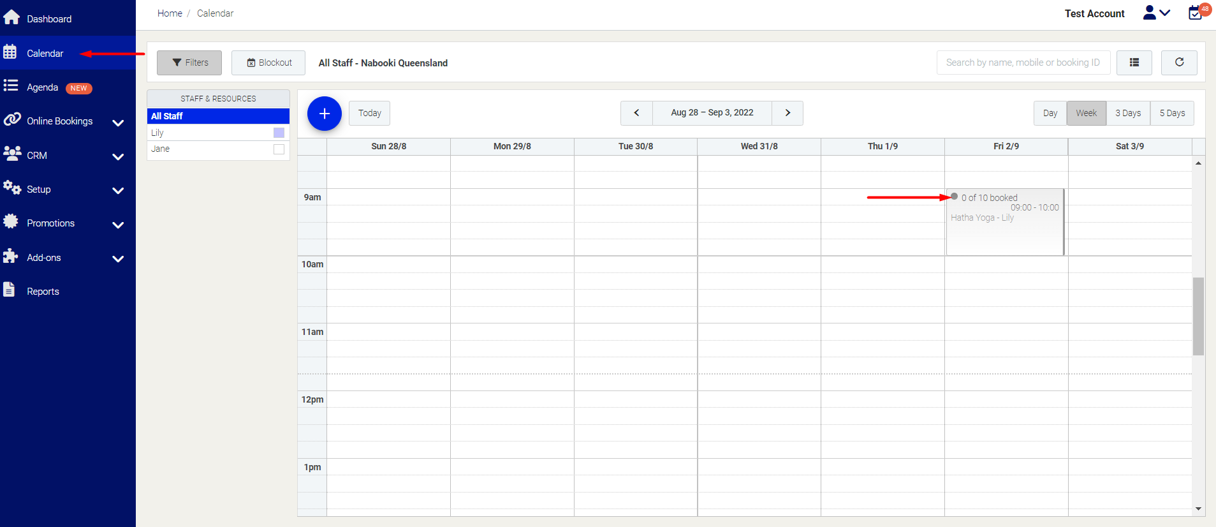Viewport: 1216px width, 527px height.
Task: Open the Hatha Yoga - Lily class booking
Action: click(1006, 222)
